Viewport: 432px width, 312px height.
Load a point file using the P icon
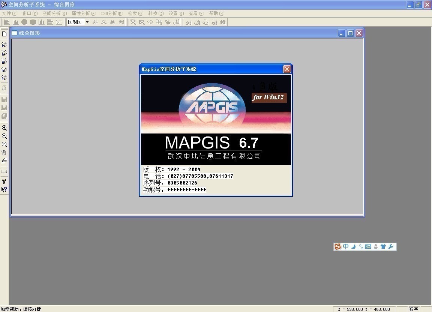[4, 45]
